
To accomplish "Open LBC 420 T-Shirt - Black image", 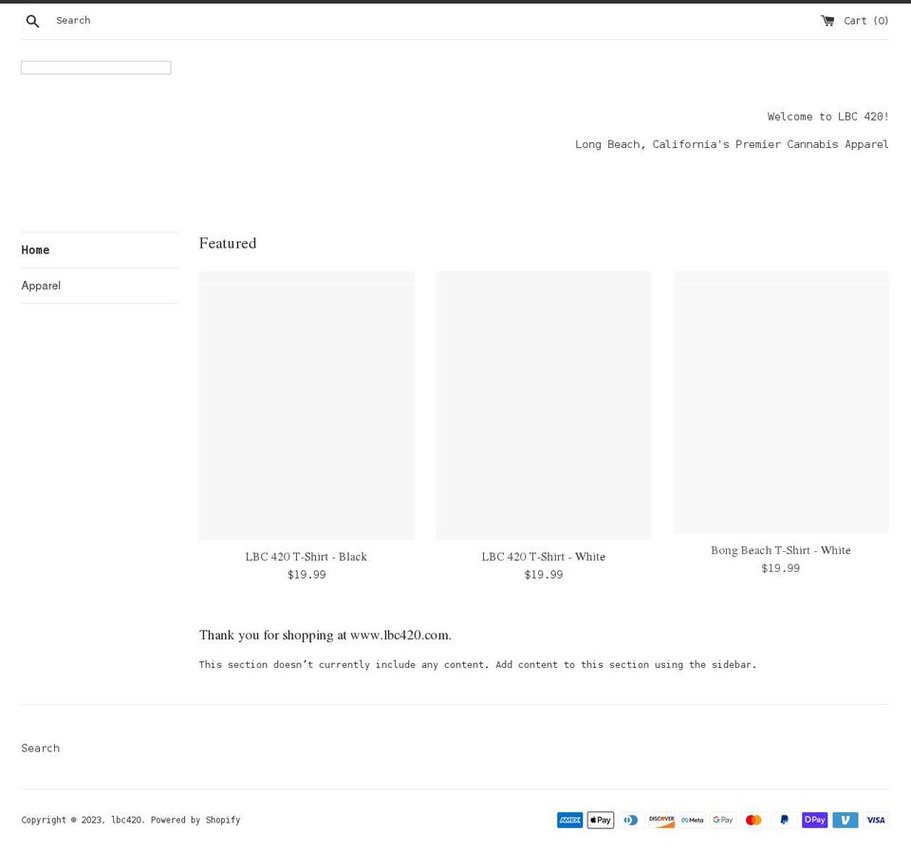I will coord(307,405).
